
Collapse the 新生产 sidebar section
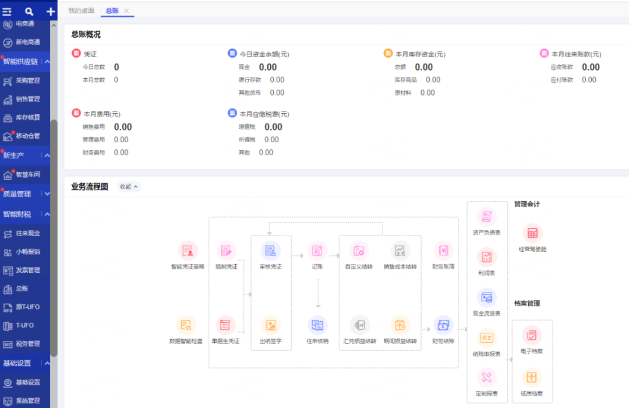click(47, 155)
